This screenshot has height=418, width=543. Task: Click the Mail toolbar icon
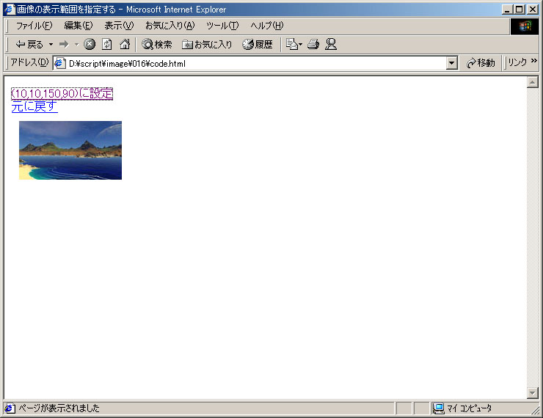pos(294,44)
